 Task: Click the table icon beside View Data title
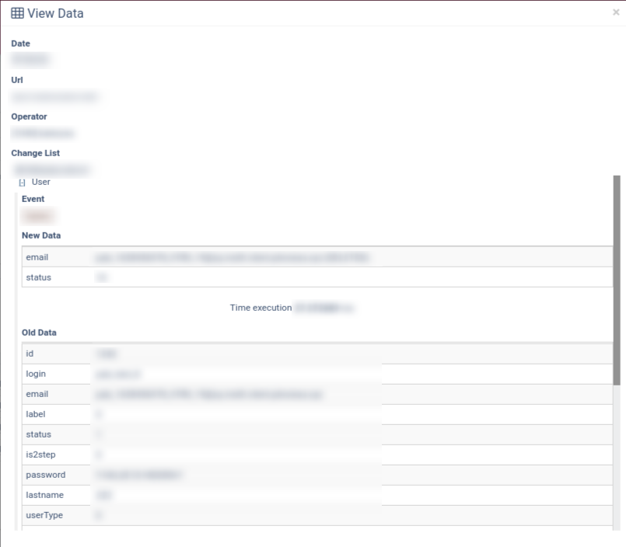(x=17, y=13)
